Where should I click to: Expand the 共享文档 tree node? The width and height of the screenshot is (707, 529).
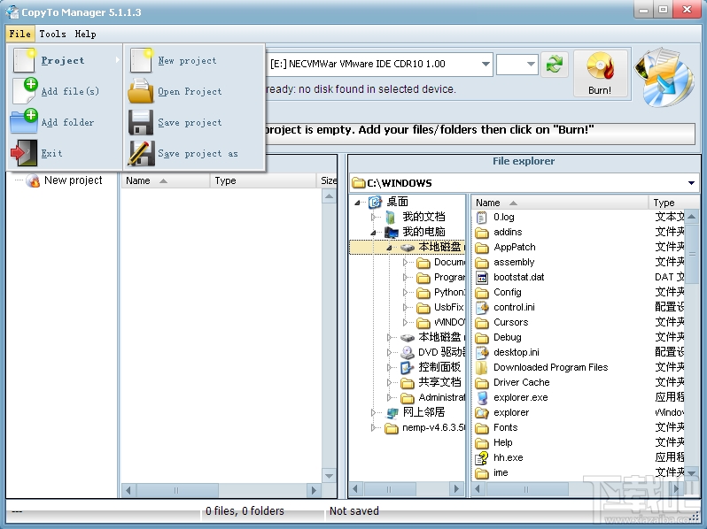coord(389,383)
